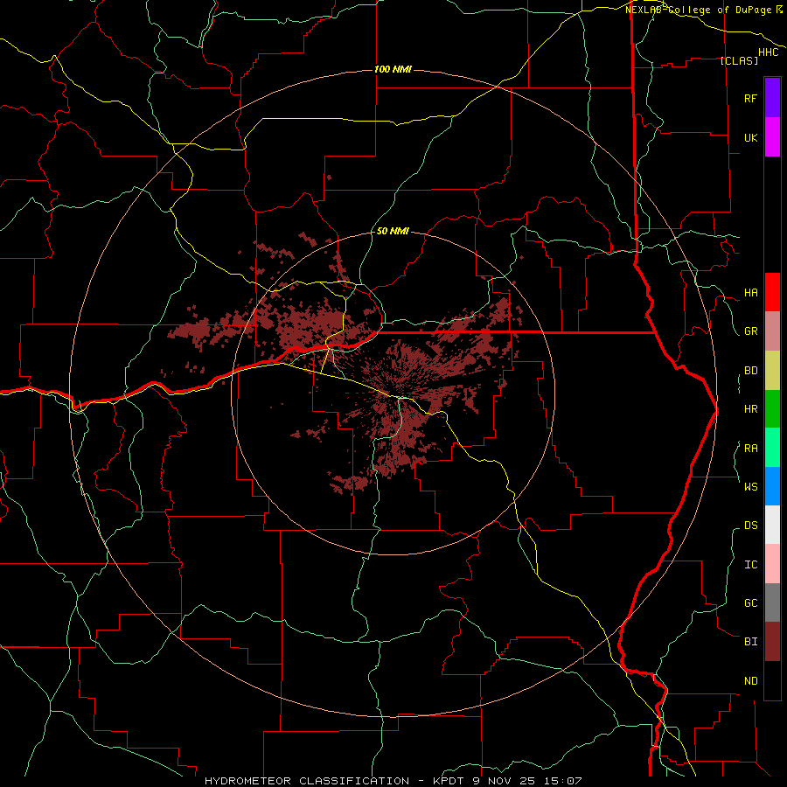Click the WS blue legend swatch
The width and height of the screenshot is (787, 787).
[772, 486]
